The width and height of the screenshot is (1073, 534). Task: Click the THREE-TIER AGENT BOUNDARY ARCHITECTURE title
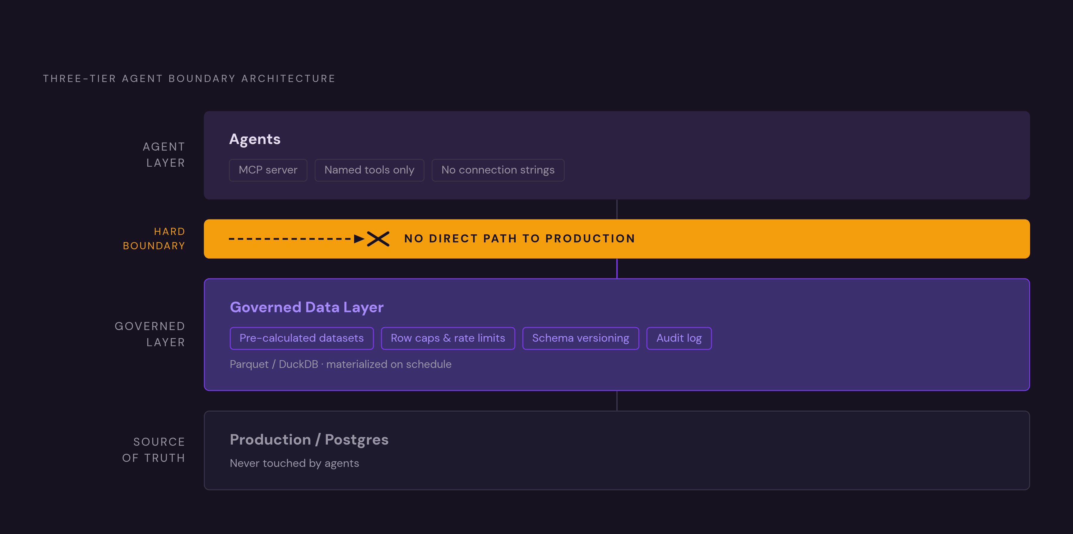(x=189, y=79)
